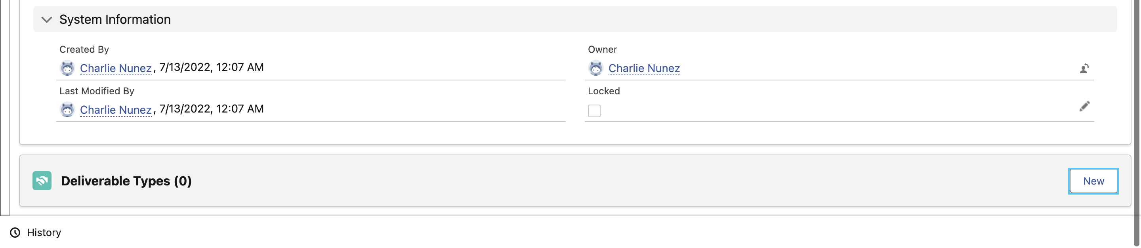Click the Last Modified By avatar icon
1141x248 pixels.
pyautogui.click(x=67, y=110)
